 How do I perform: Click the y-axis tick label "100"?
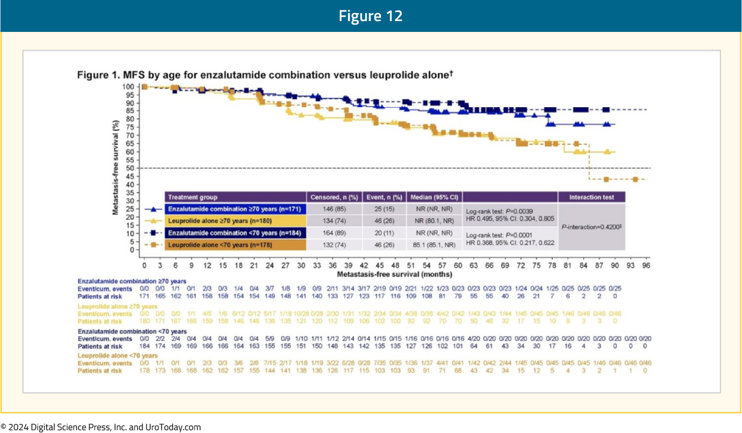(128, 87)
